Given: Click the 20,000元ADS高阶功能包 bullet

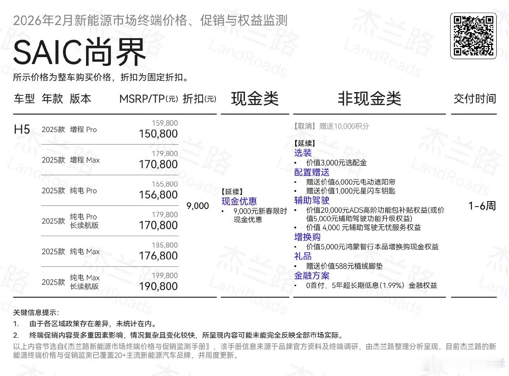Looking at the screenshot, I should pyautogui.click(x=369, y=214).
